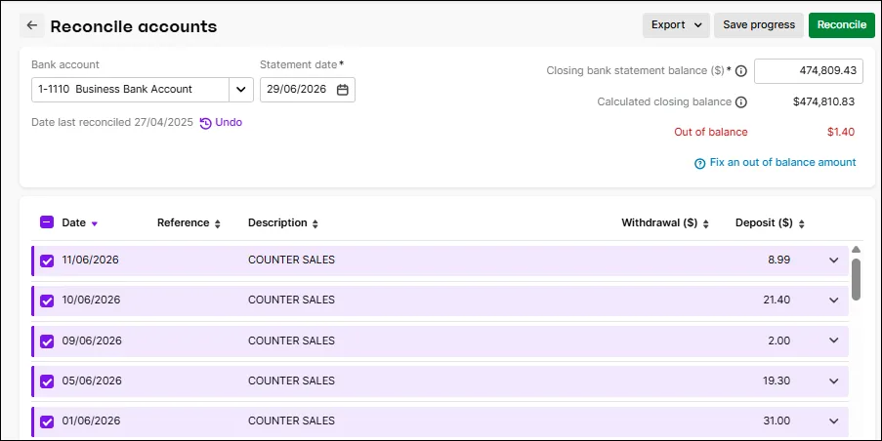Viewport: 882px width, 441px height.
Task: Click the transaction list scrollbar thumb
Action: point(857,279)
